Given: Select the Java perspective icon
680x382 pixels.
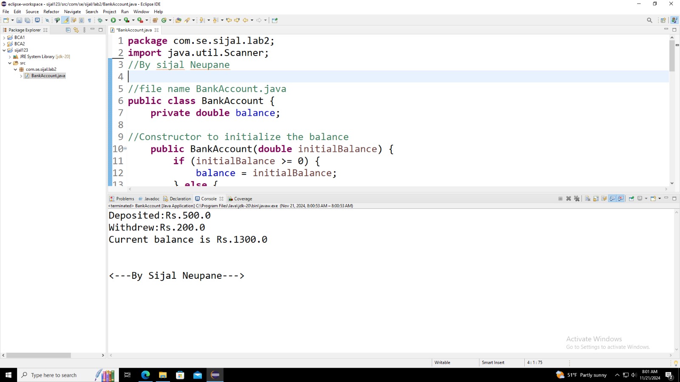Looking at the screenshot, I should tap(674, 20).
